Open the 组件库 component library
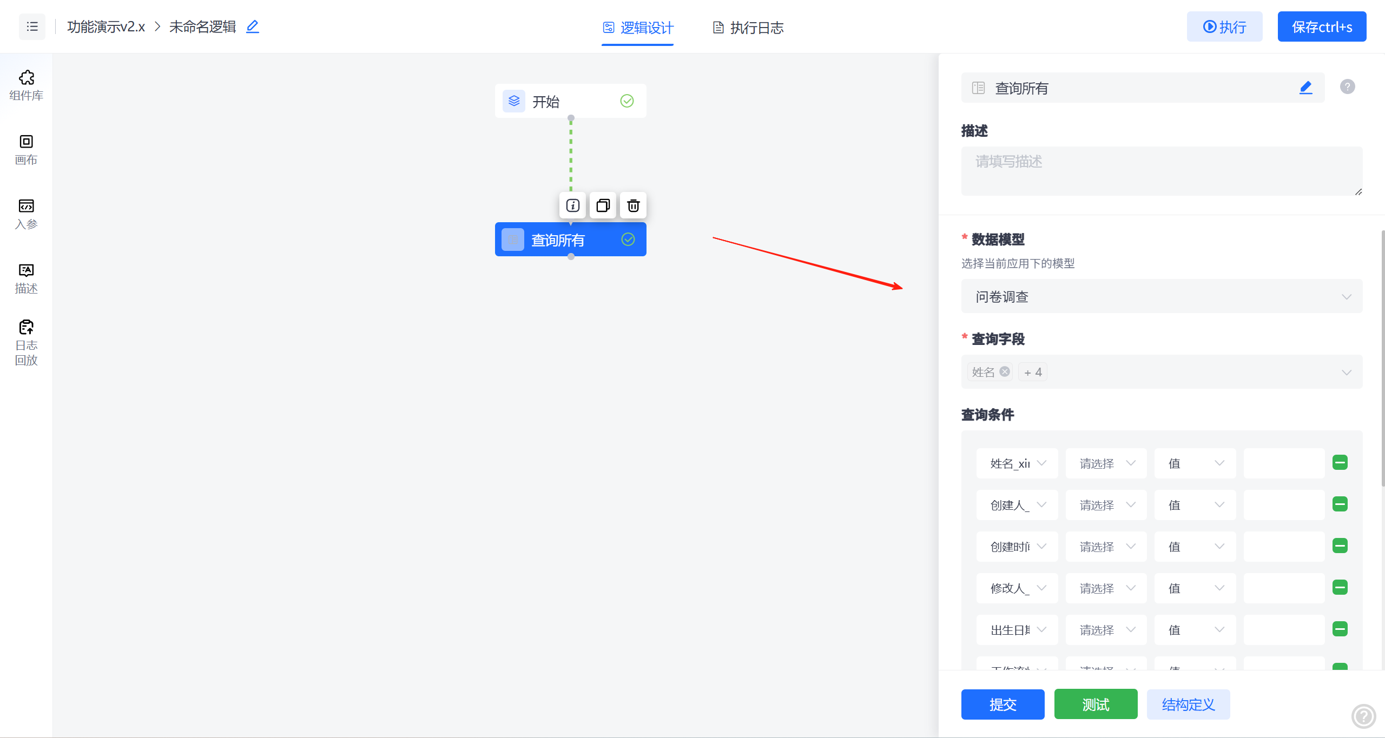The width and height of the screenshot is (1385, 738). pos(26,85)
